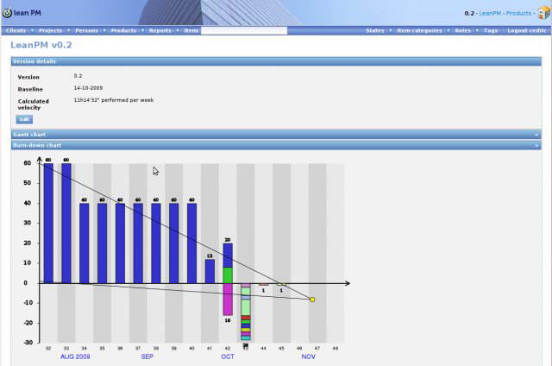Click the product box icon in breadcrumb

tap(544, 13)
